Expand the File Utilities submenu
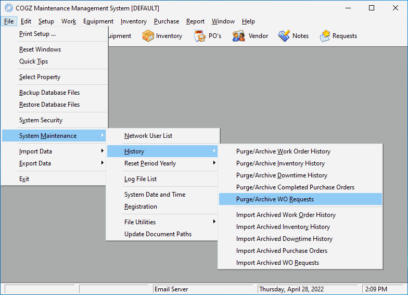The image size is (408, 295). click(x=162, y=222)
